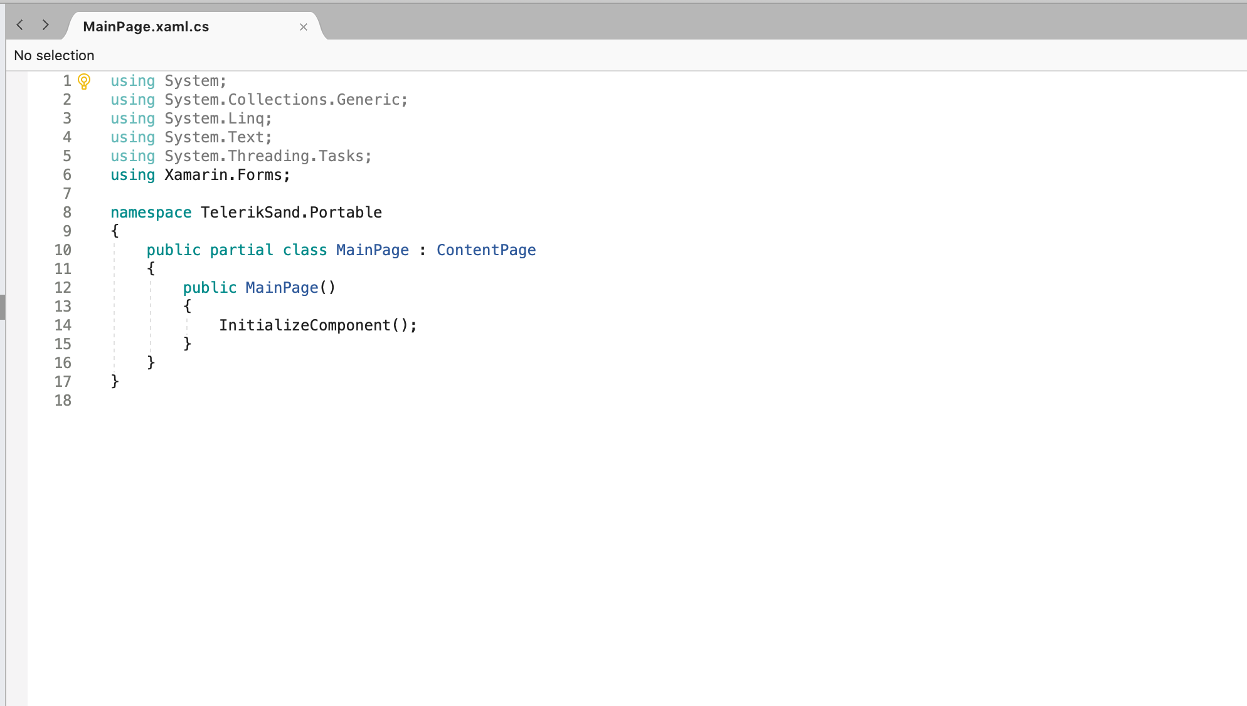Click the 'namespace' keyword on line 8
The height and width of the screenshot is (706, 1247).
(x=151, y=213)
